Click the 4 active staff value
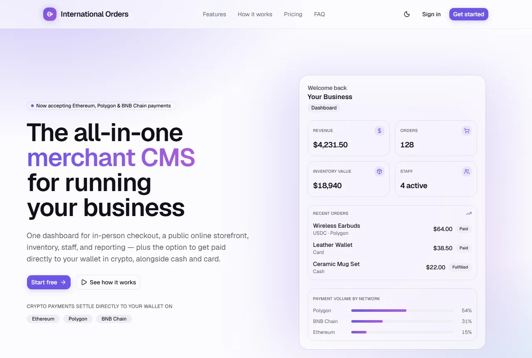The image size is (532, 358). 414,186
